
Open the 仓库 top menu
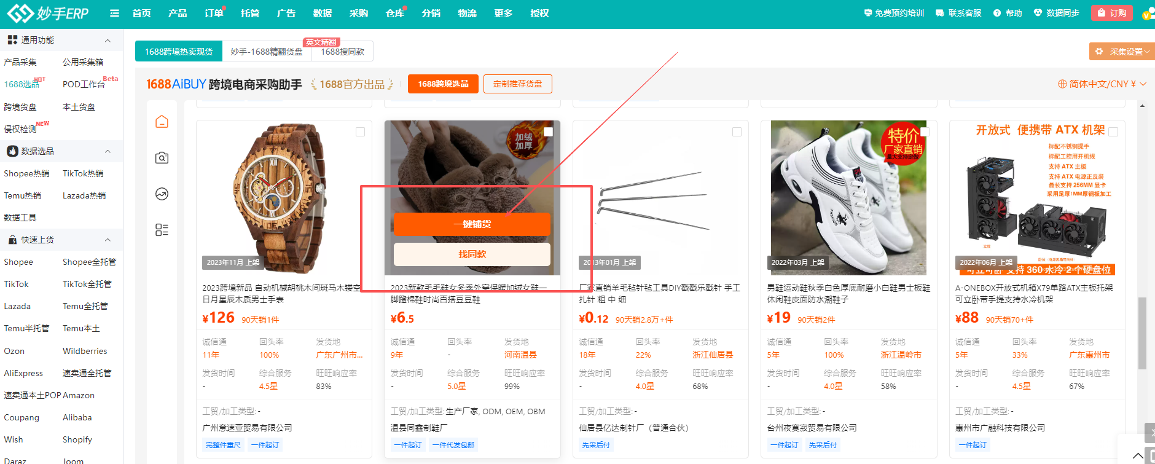coord(395,13)
